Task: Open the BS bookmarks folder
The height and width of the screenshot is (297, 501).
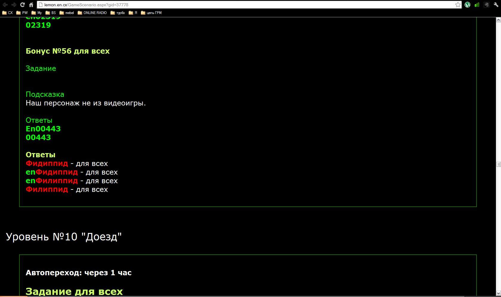Action: click(51, 13)
